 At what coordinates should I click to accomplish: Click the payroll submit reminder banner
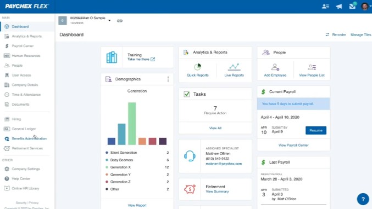(293, 103)
